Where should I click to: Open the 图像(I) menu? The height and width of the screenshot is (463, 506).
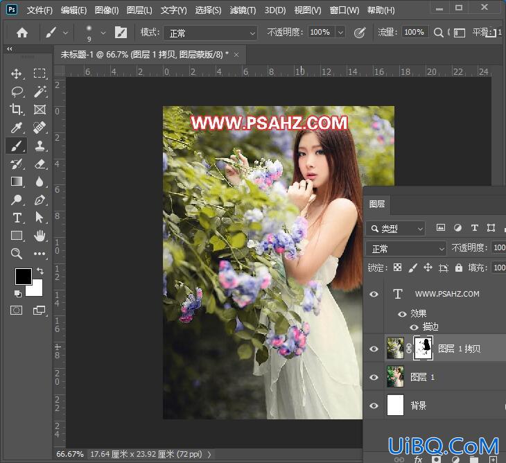click(x=107, y=10)
